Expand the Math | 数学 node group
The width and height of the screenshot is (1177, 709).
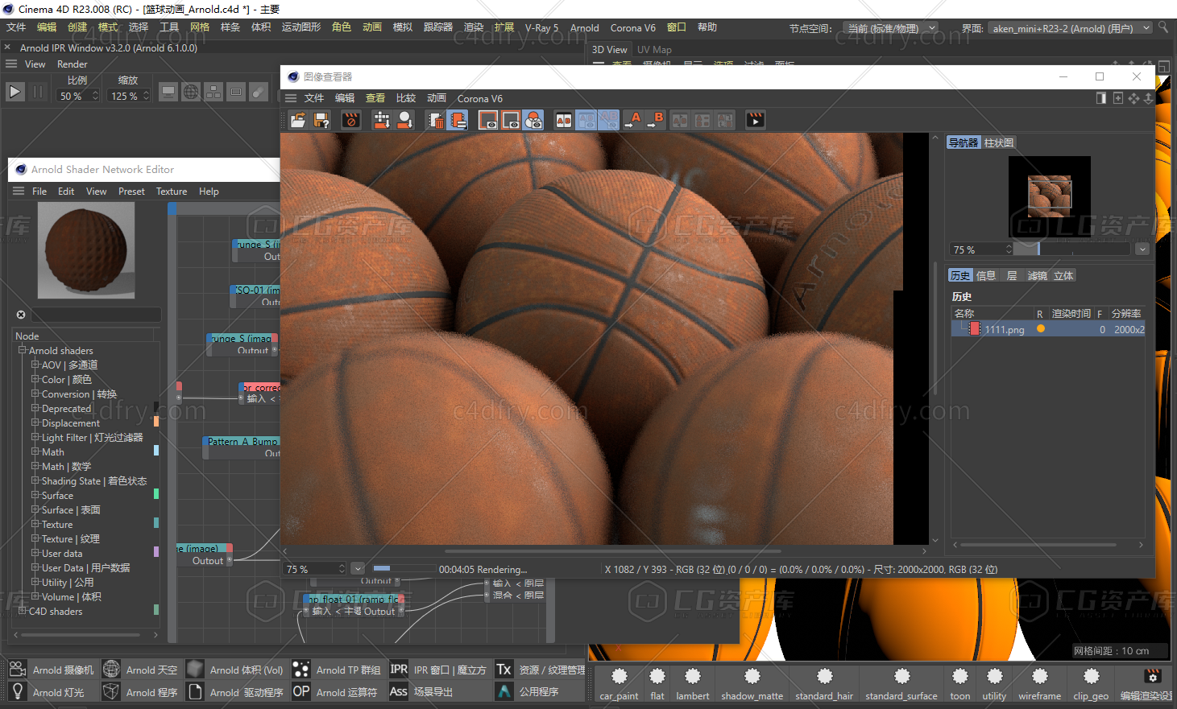35,466
